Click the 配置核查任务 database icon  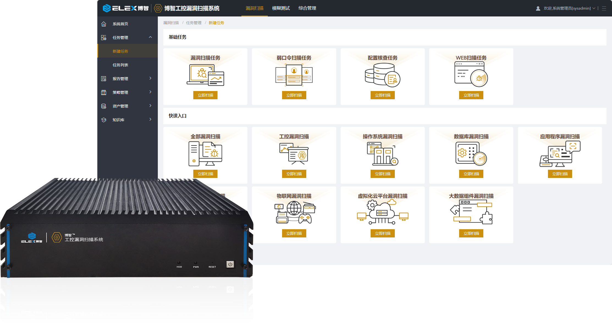[382, 75]
